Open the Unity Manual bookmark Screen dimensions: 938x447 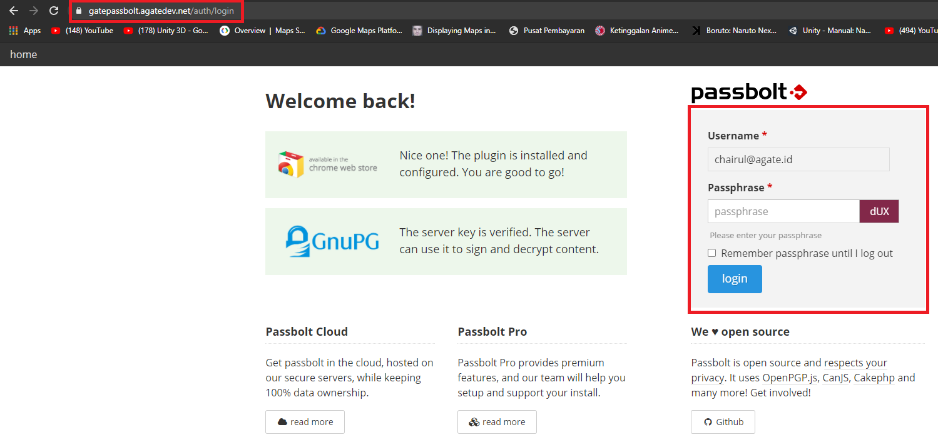point(830,31)
